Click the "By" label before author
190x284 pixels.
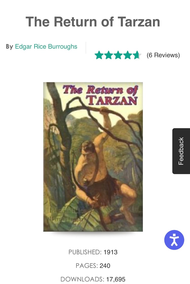pos(9,47)
